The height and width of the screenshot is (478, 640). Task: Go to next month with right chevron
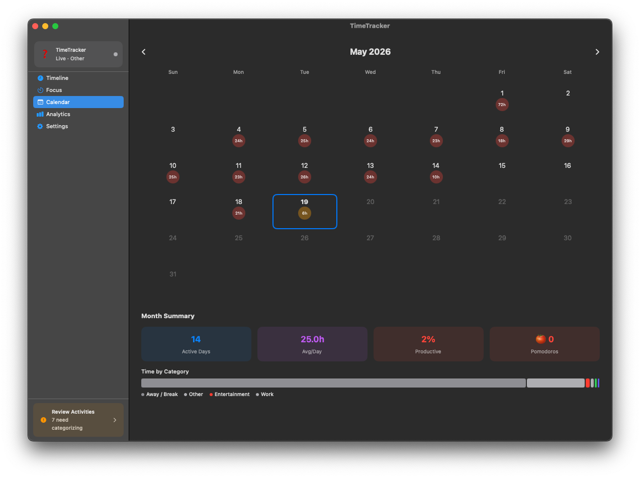[597, 52]
